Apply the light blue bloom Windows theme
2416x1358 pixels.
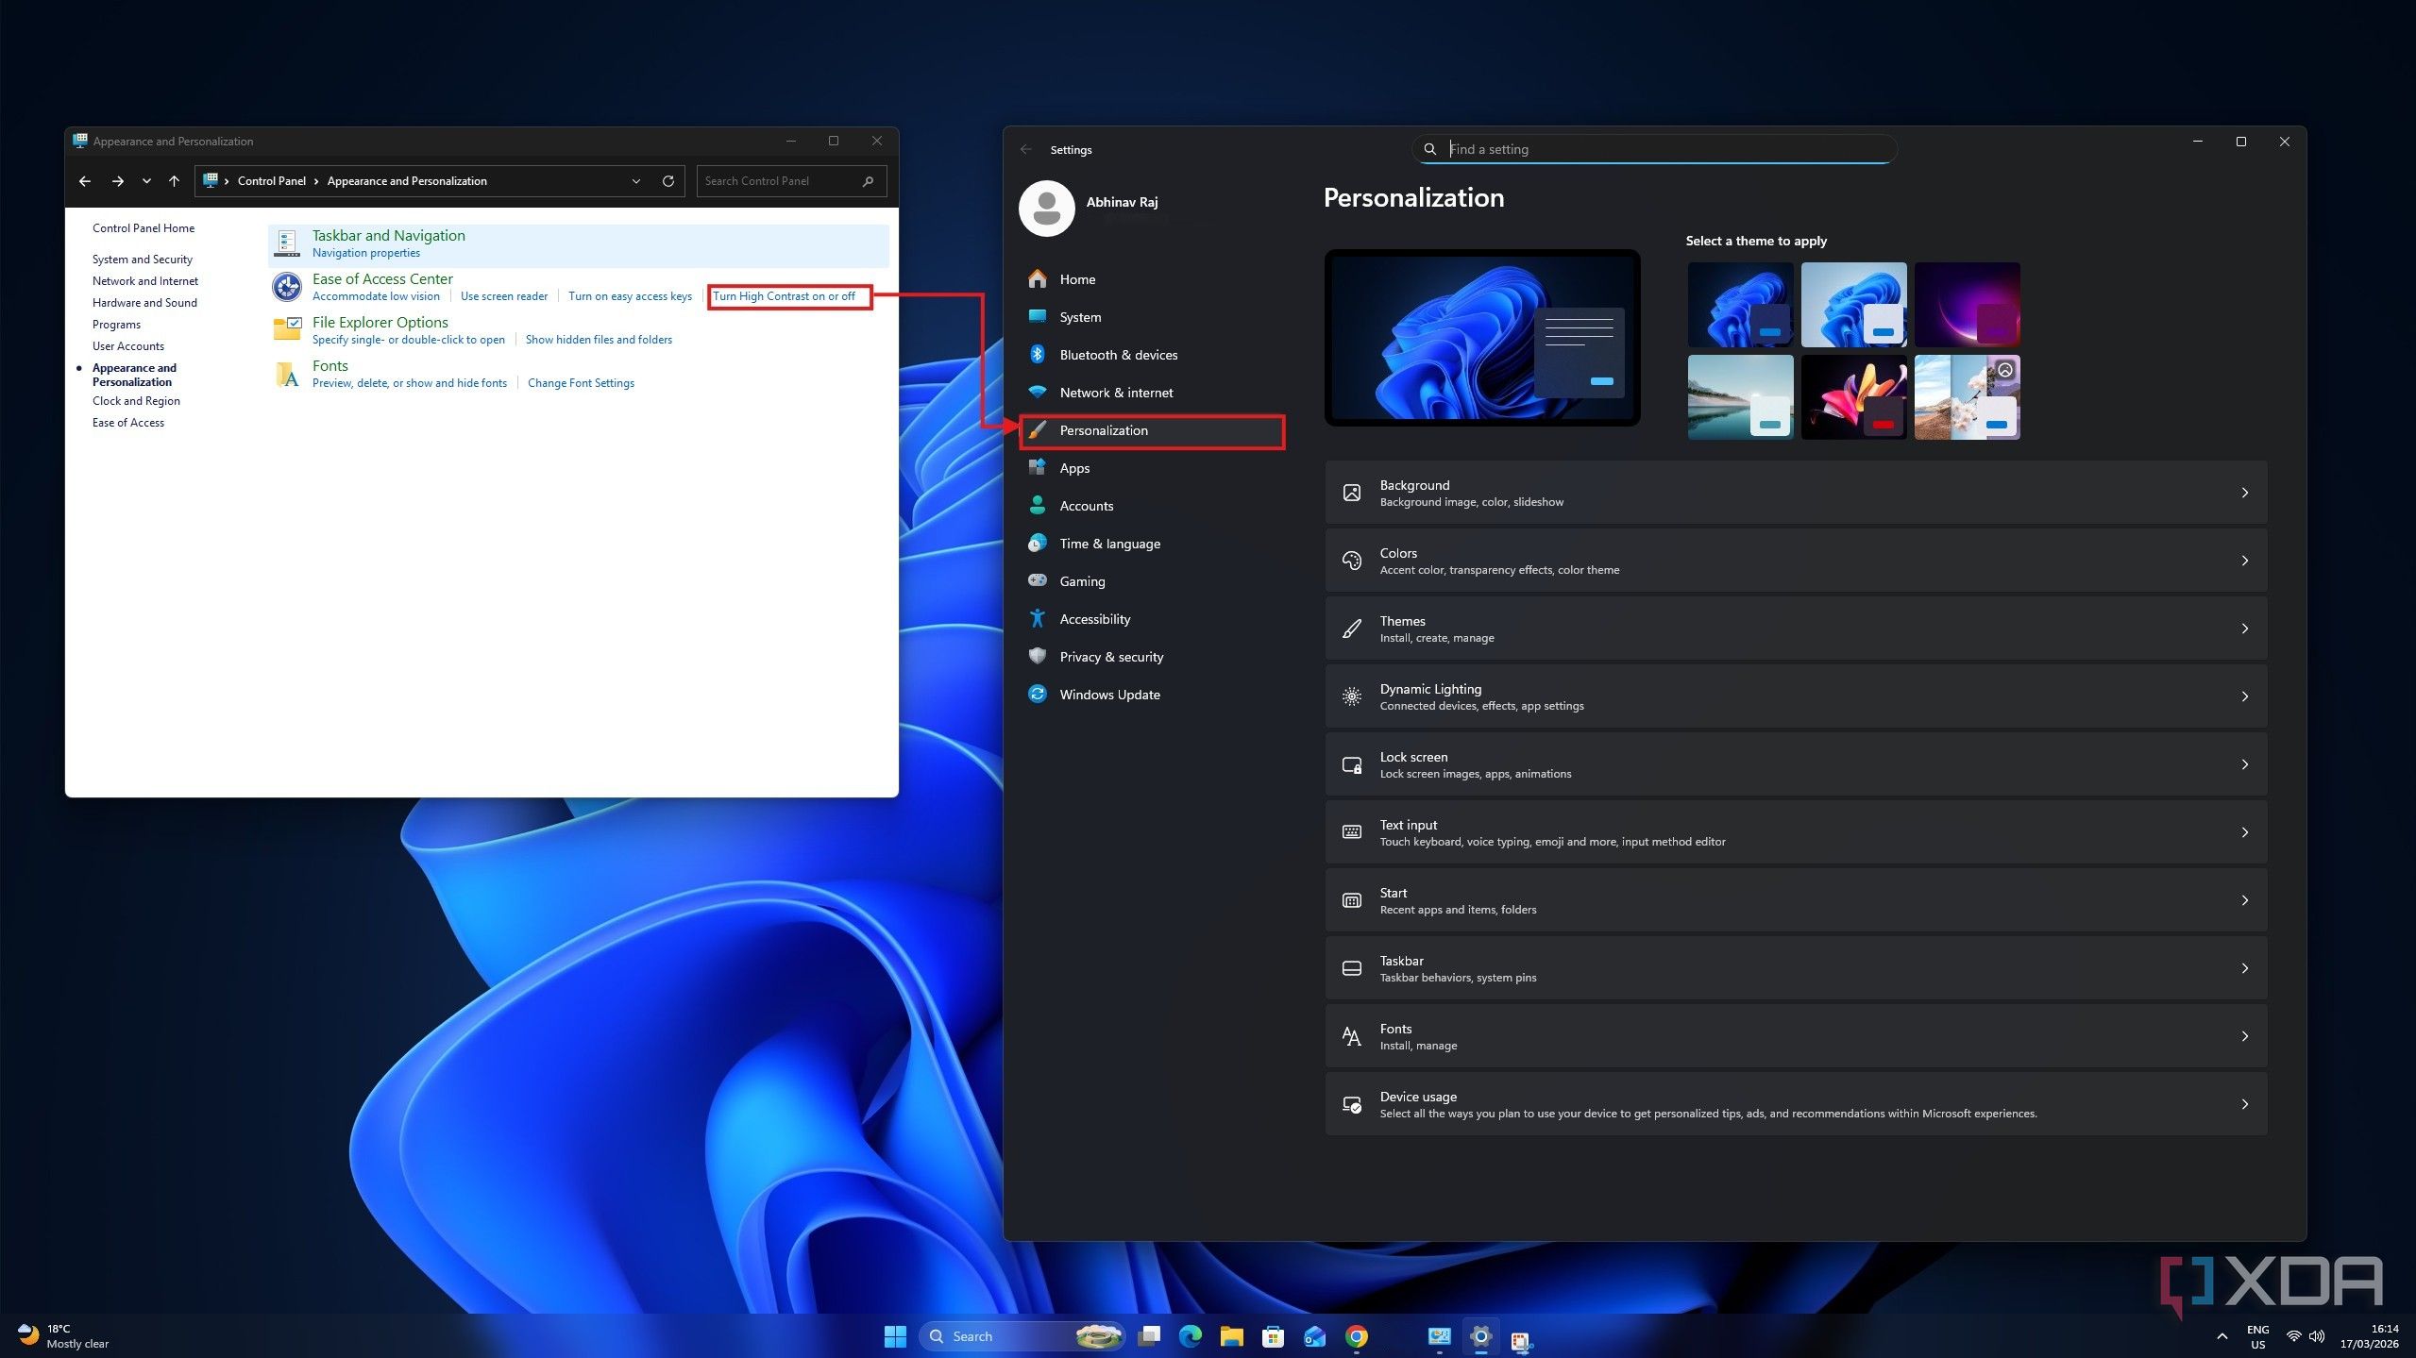[1853, 305]
